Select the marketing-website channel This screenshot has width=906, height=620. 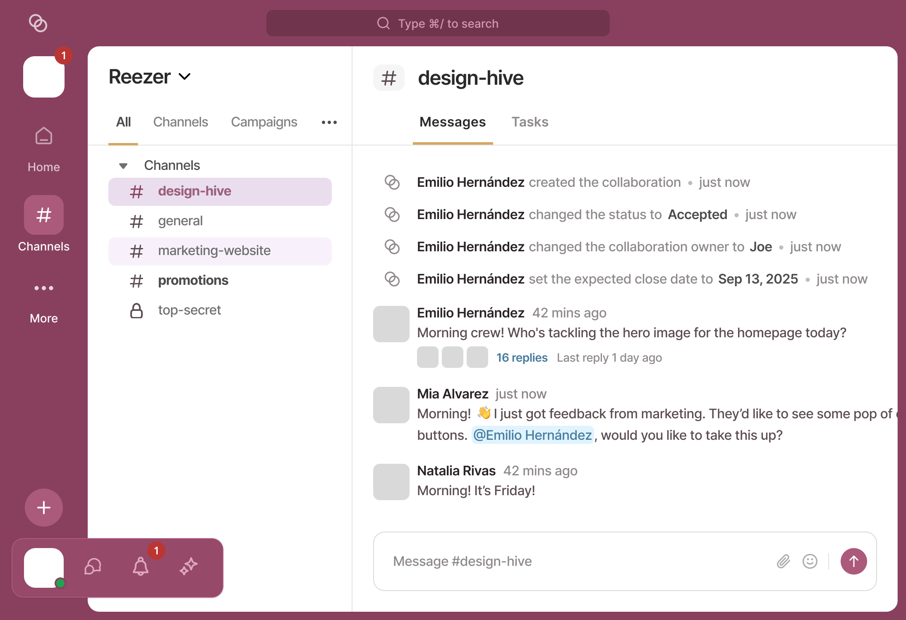tap(214, 251)
